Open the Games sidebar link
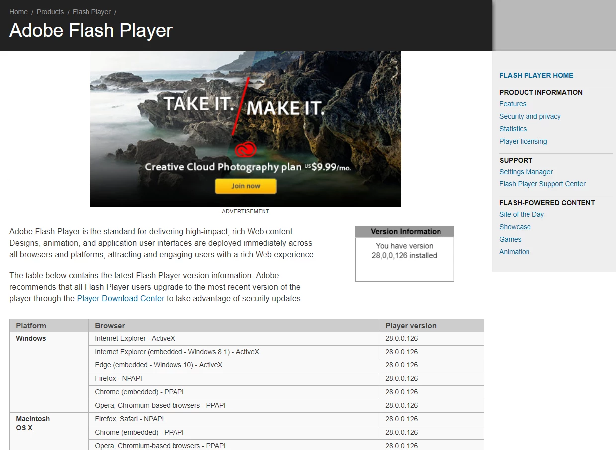The height and width of the screenshot is (450, 616). tap(510, 239)
